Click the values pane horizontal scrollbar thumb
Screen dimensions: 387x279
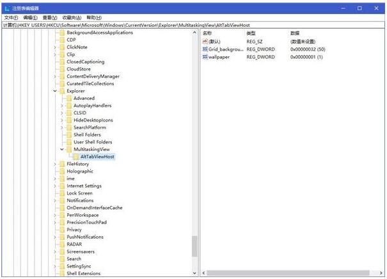point(288,273)
